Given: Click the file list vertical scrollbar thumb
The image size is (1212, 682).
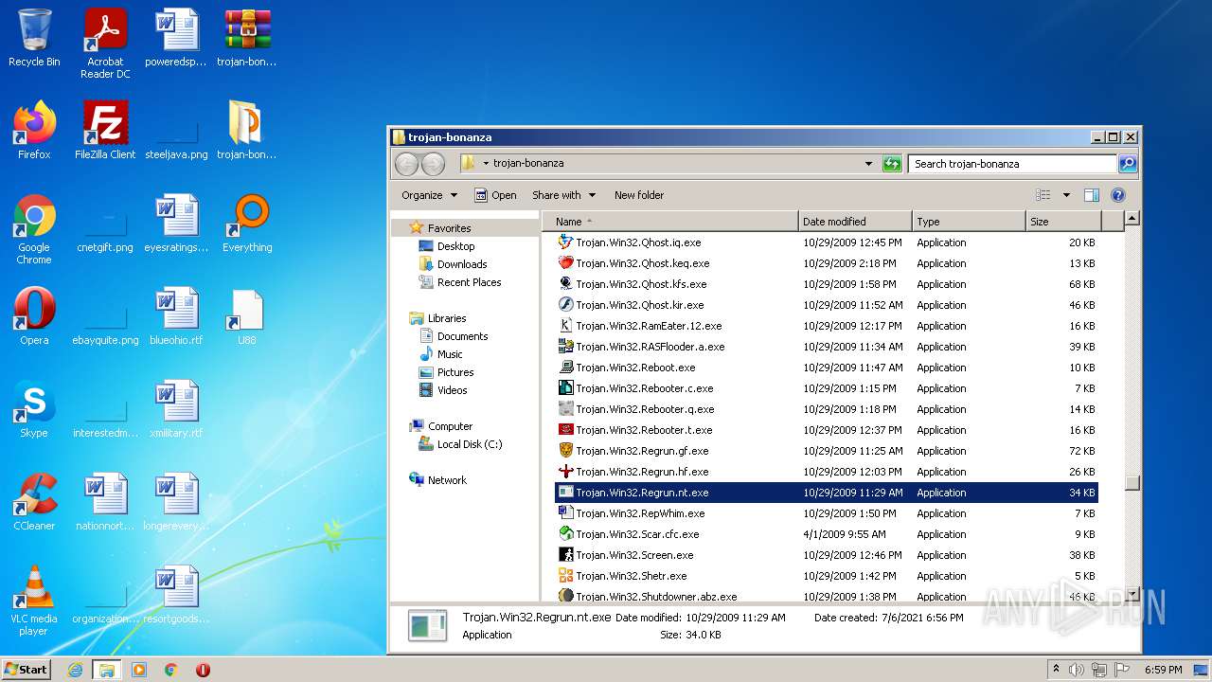Looking at the screenshot, I should (1132, 482).
